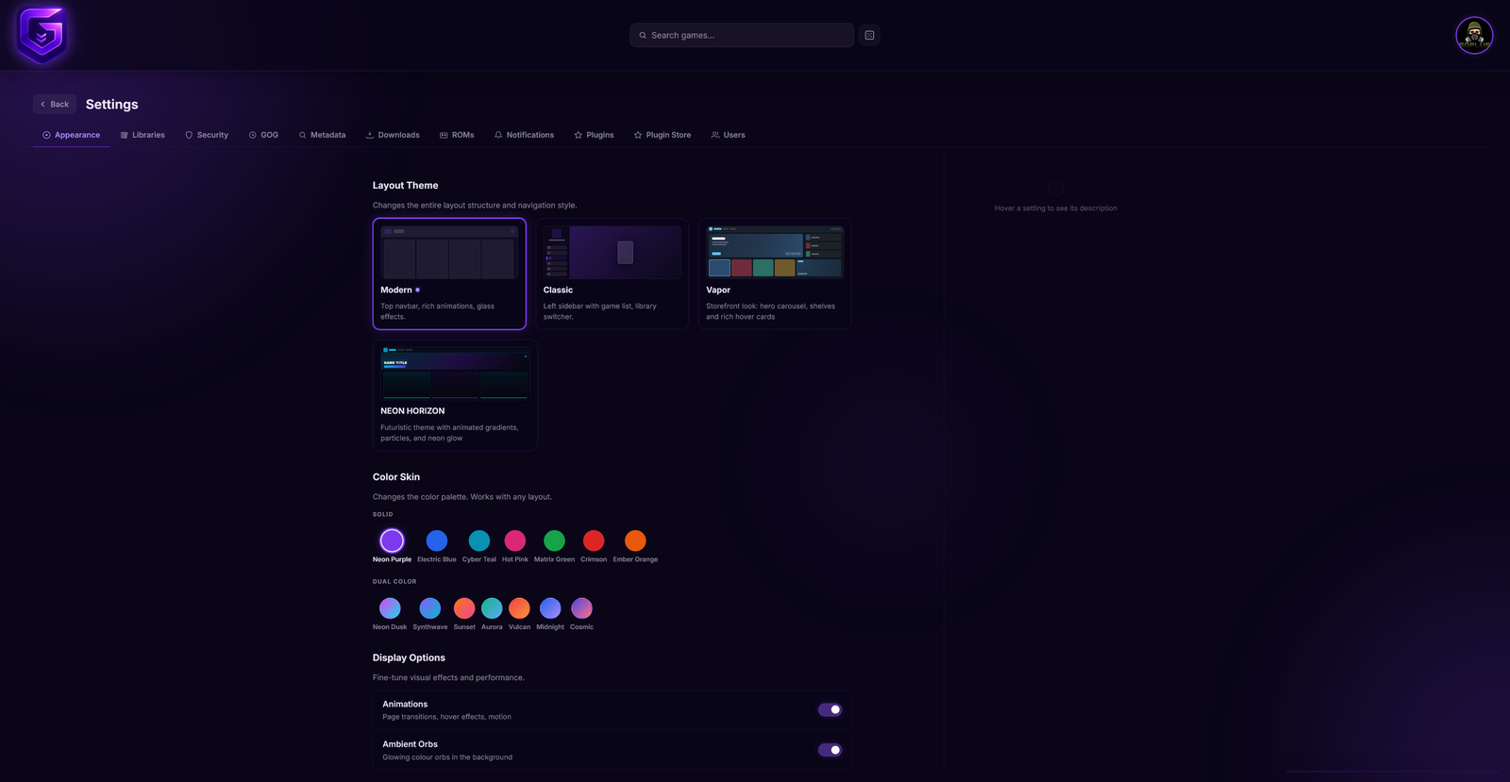The width and height of the screenshot is (1510, 782).
Task: Click the Users people icon
Action: click(x=715, y=135)
